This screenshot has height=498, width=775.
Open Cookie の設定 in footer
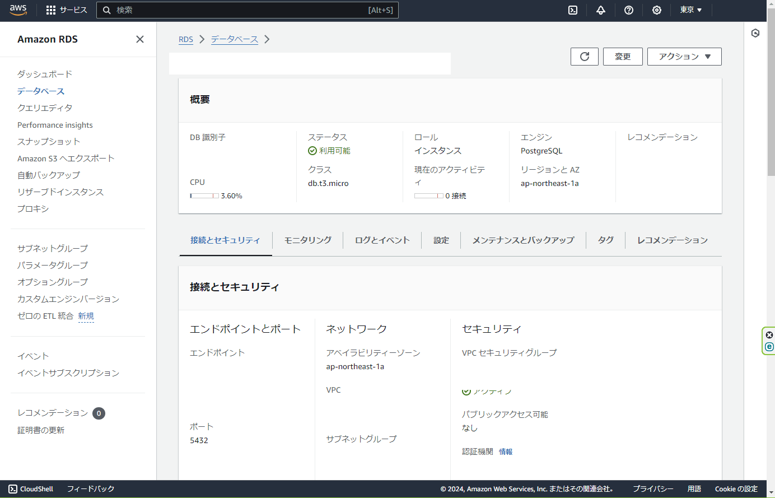click(736, 489)
